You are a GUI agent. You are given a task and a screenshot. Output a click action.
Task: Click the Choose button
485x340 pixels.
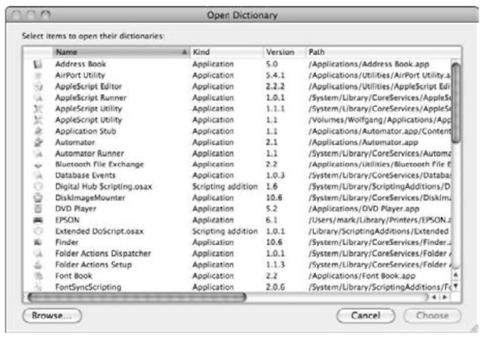point(432,316)
